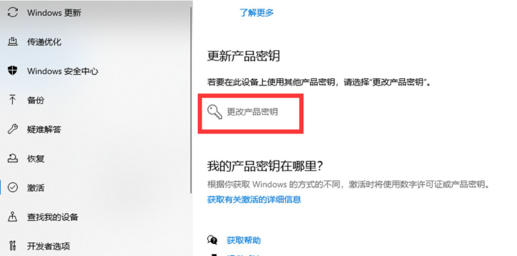
Task: Open the 了解更多 link
Action: 256,13
